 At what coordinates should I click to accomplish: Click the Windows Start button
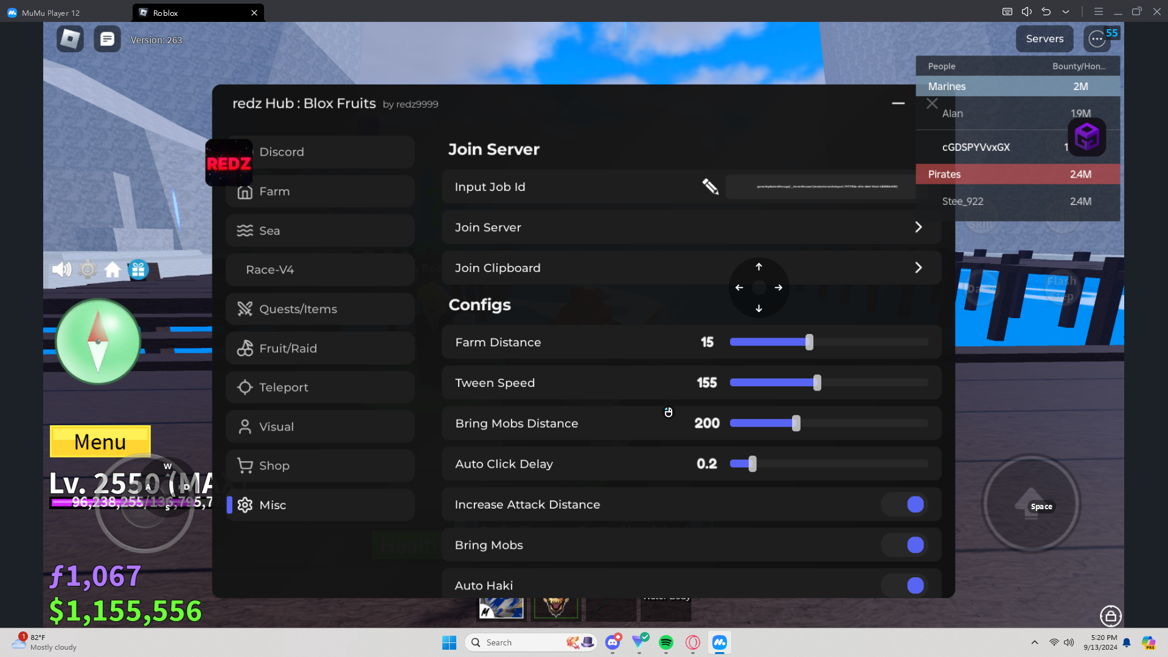(450, 642)
